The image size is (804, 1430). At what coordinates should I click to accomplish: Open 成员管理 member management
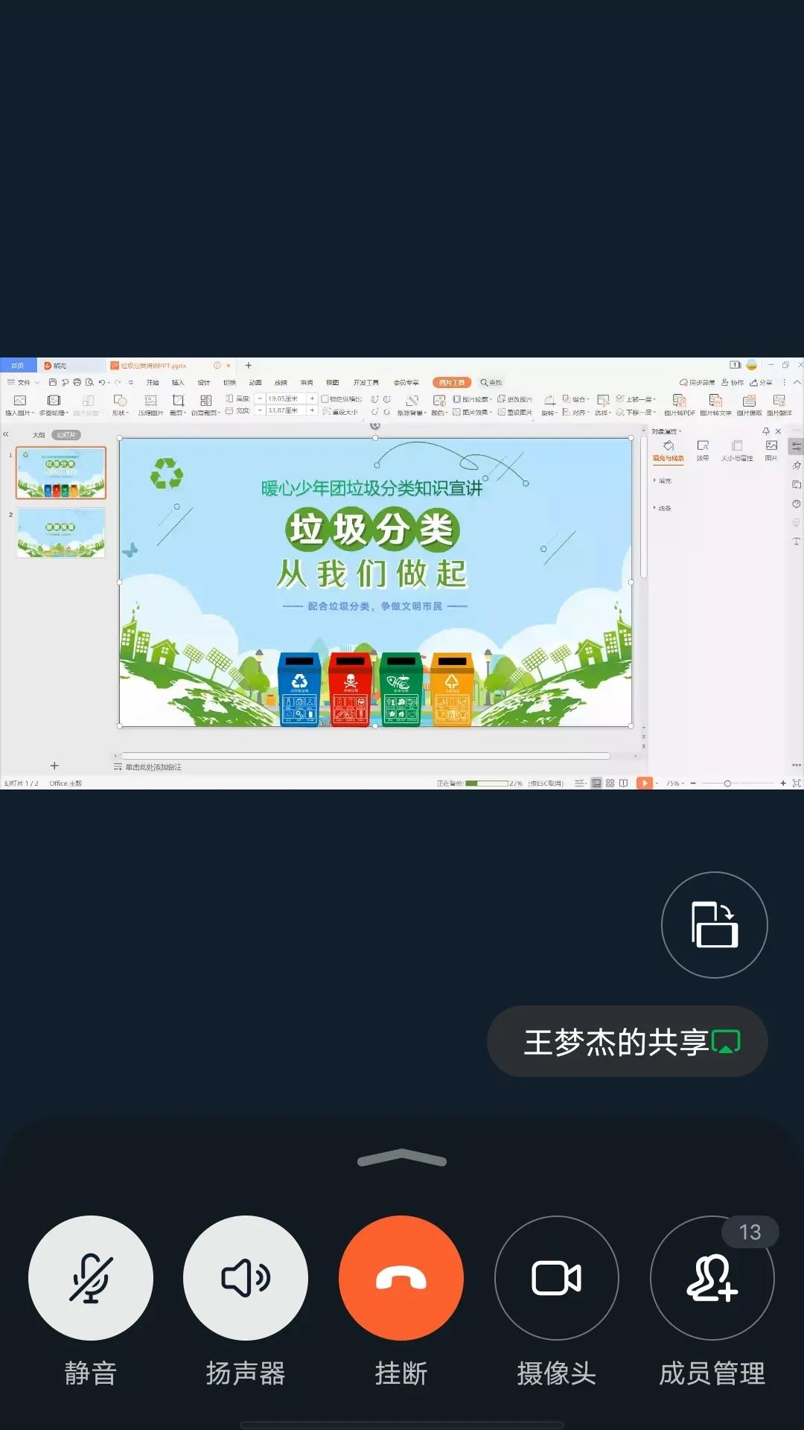pyautogui.click(x=712, y=1278)
